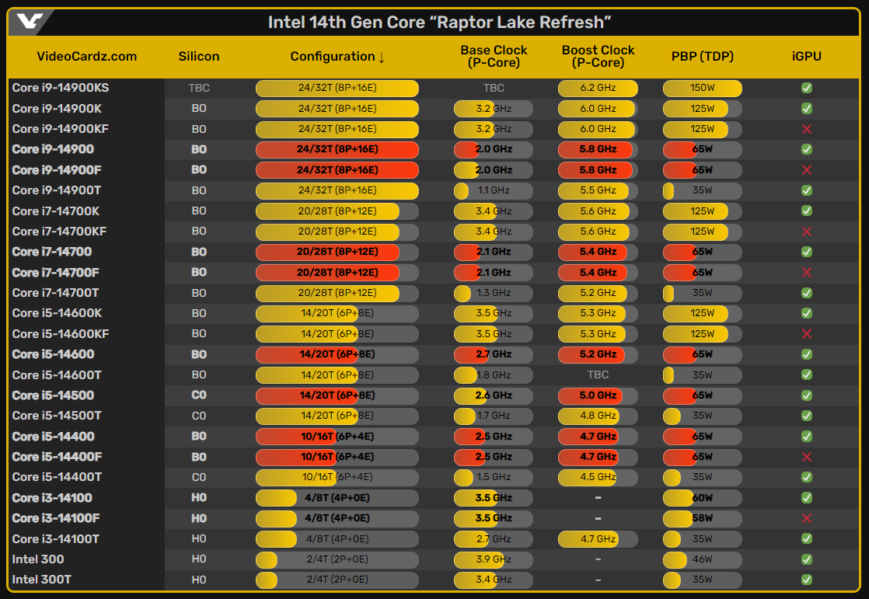Click the H0 silicon cell for Intel 300
Viewport: 869px width, 599px height.
click(199, 559)
